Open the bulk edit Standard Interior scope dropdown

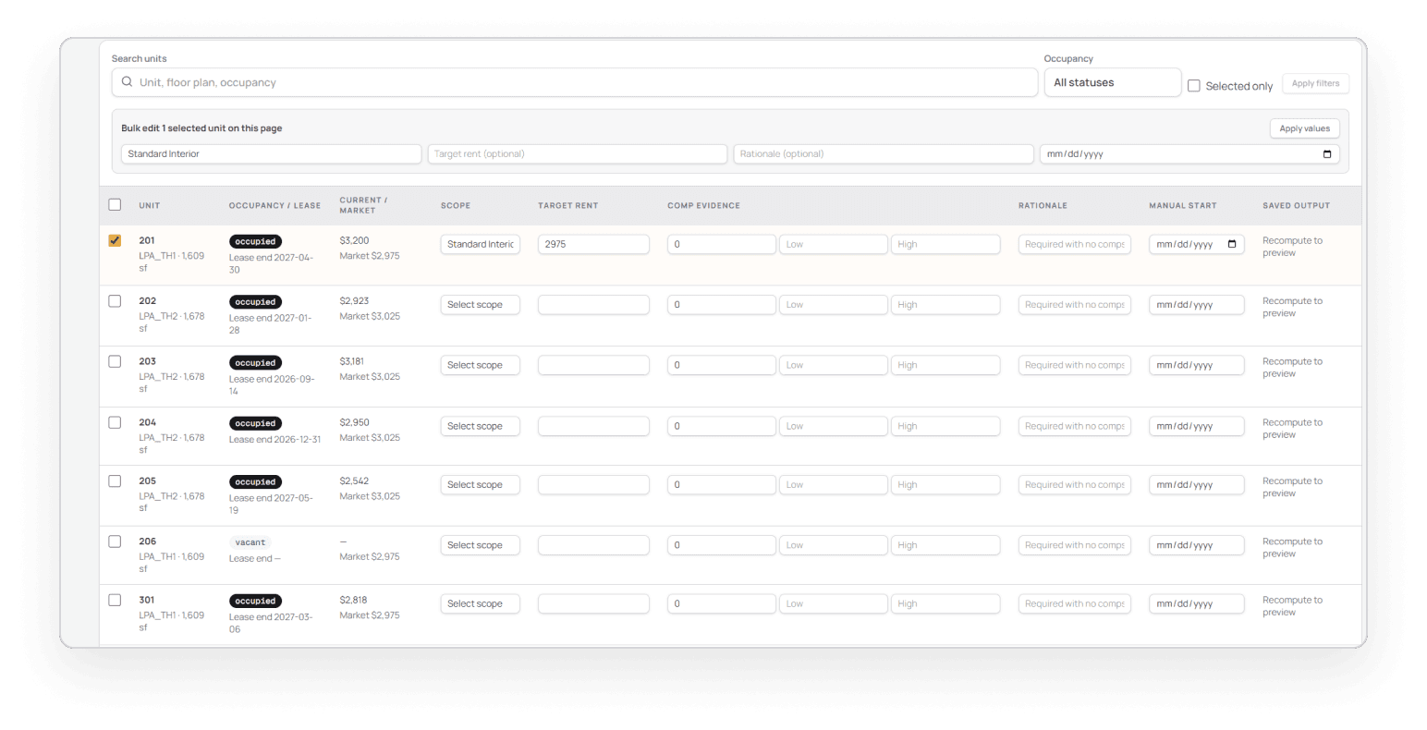point(271,154)
